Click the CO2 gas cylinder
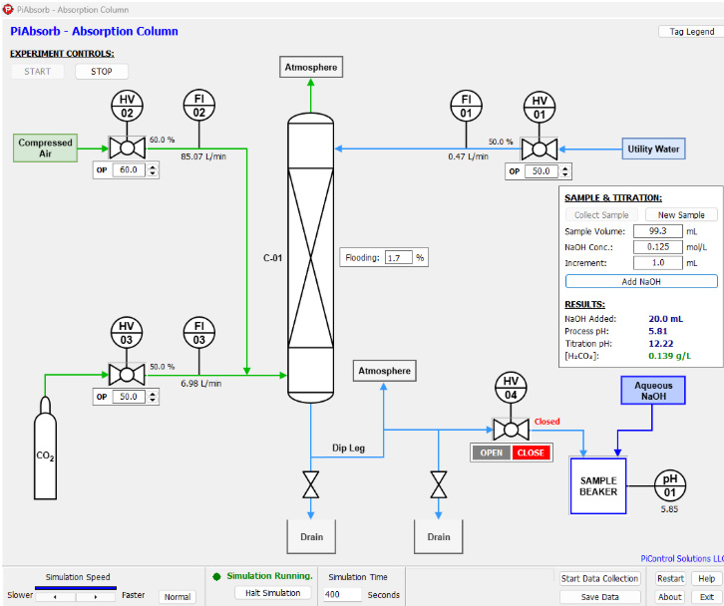The width and height of the screenshot is (724, 606). [x=45, y=448]
